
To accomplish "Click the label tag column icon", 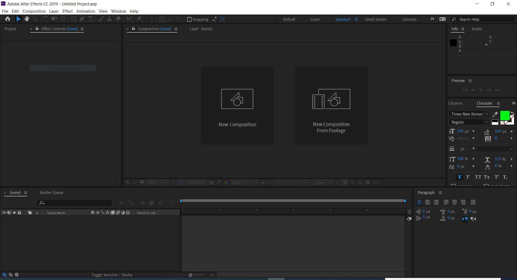I will tap(30, 213).
